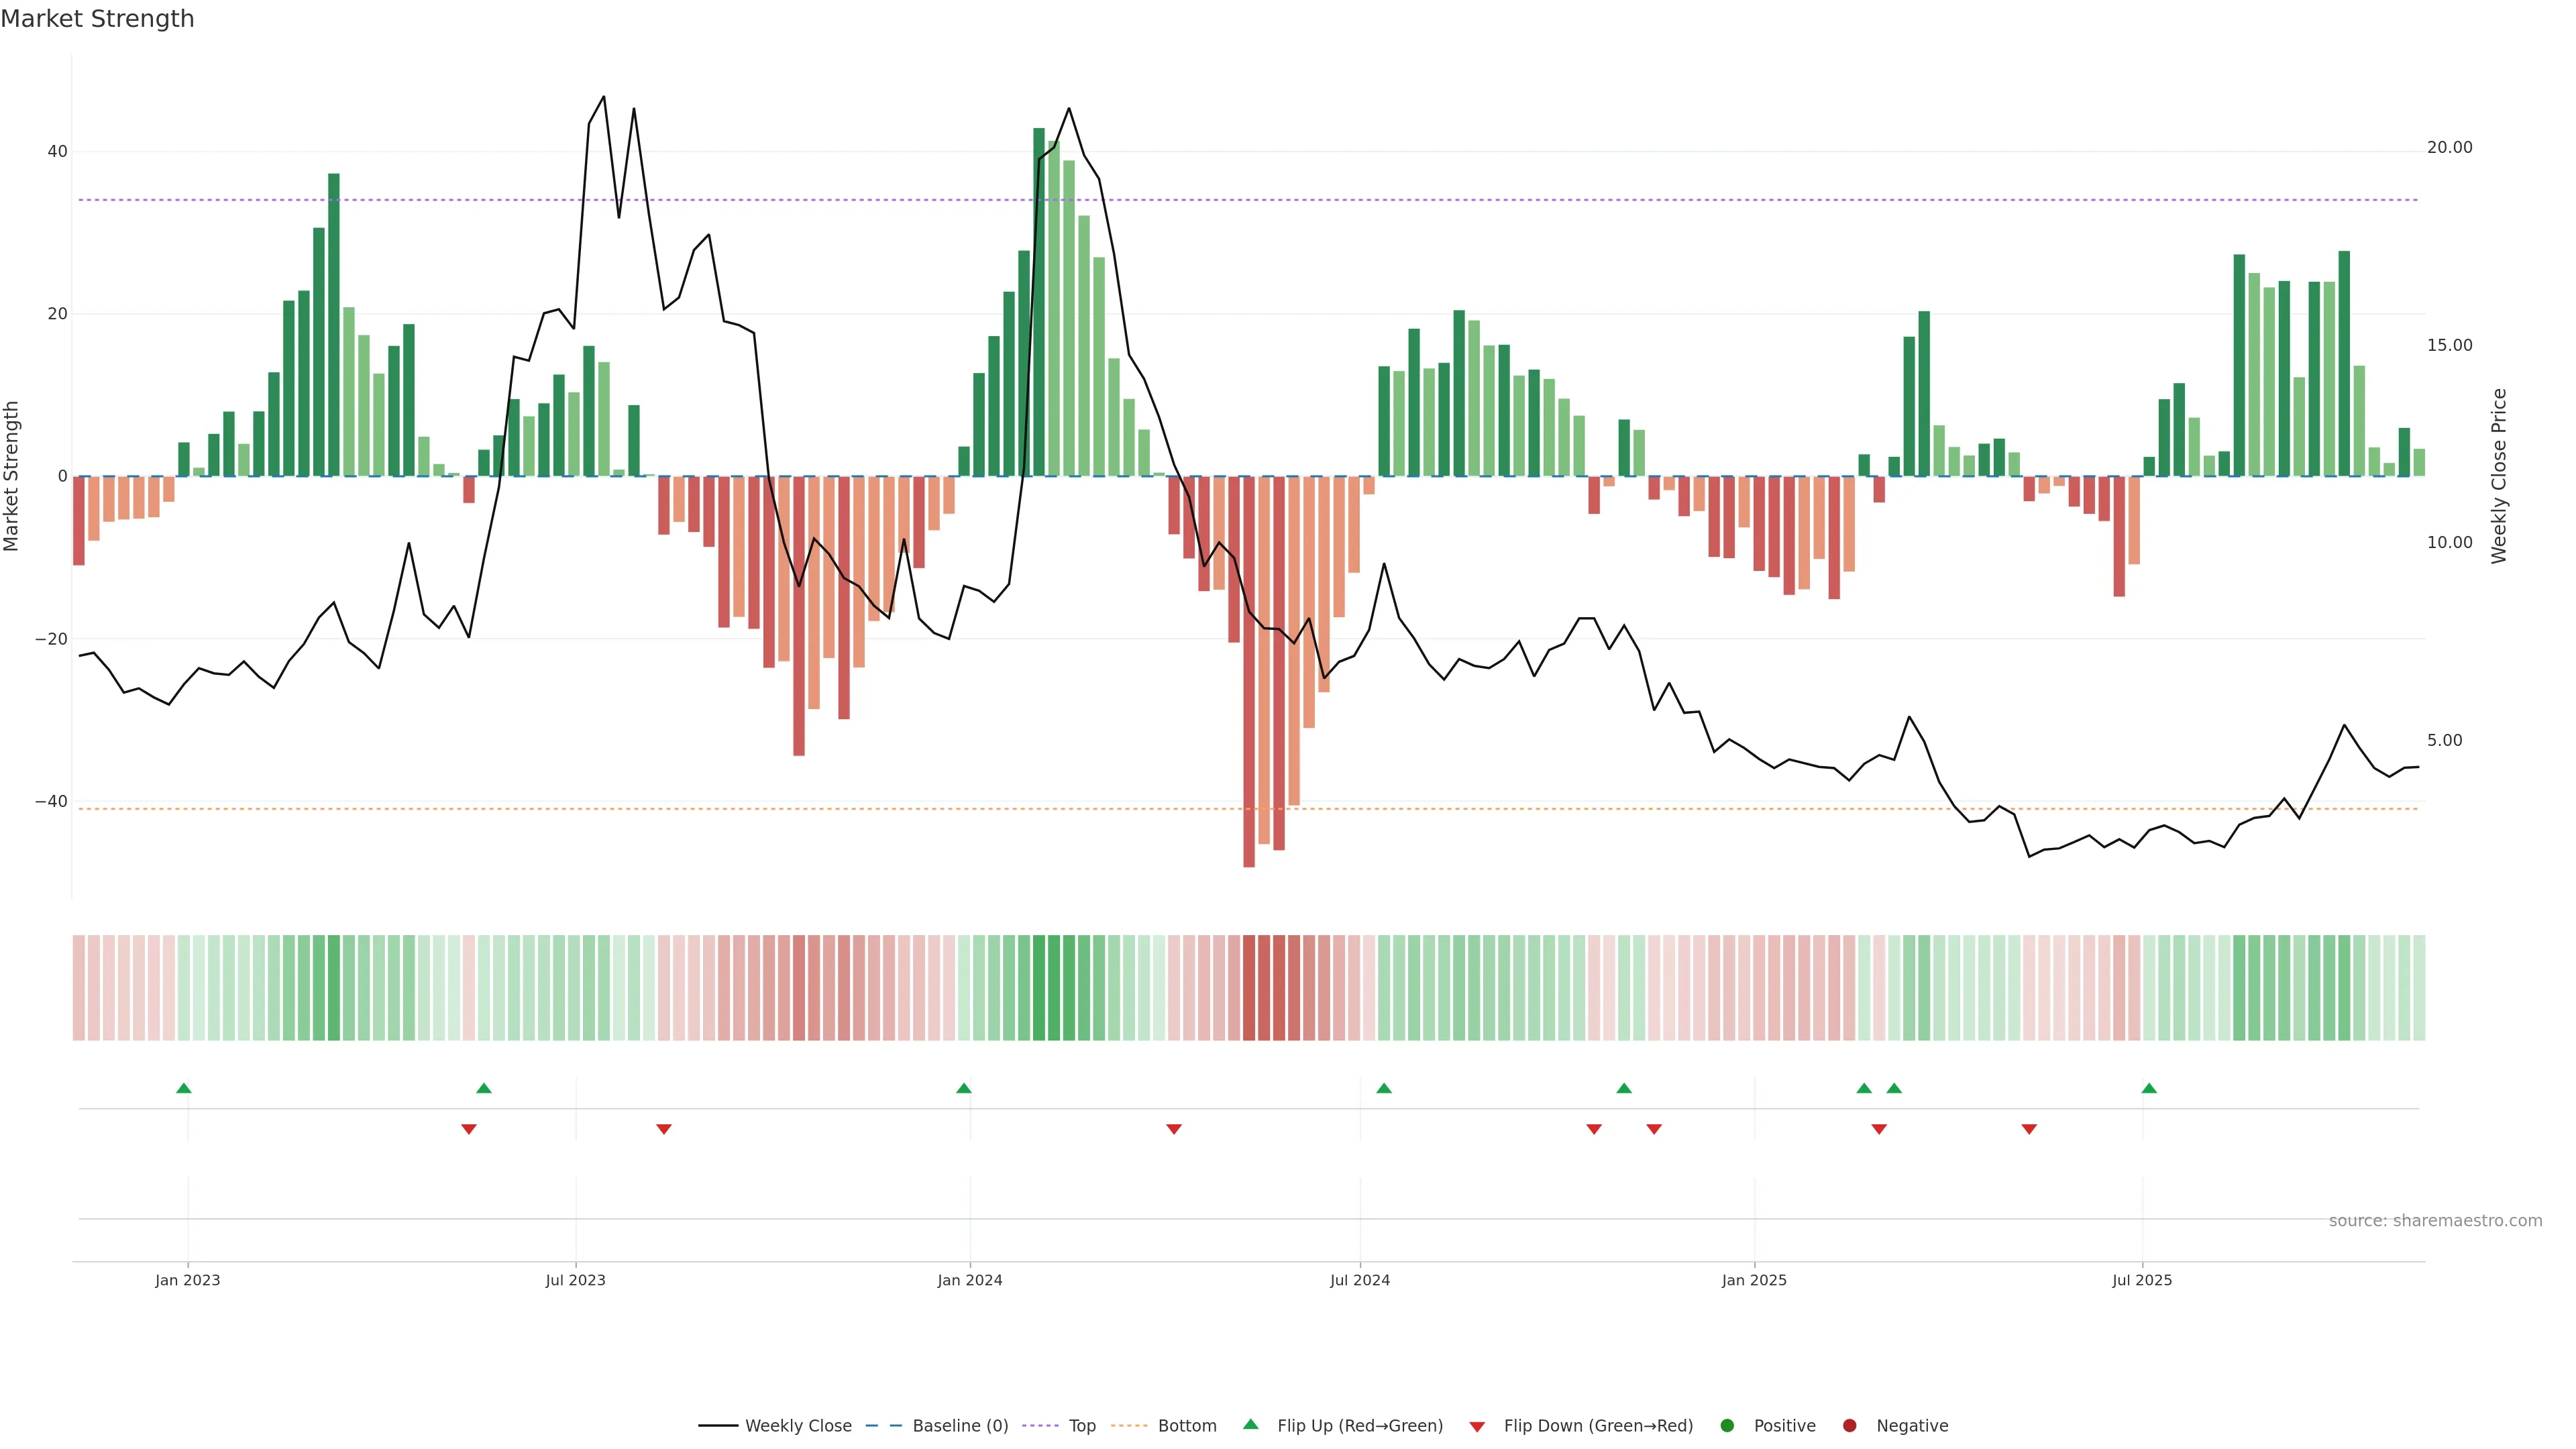Click the last green flip-up marker near Jul 2025
Screen dimensions: 2576x1449
click(x=2149, y=1088)
